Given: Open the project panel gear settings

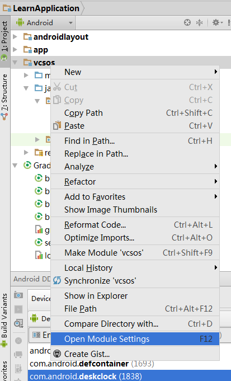Looking at the screenshot, I should click(218, 22).
